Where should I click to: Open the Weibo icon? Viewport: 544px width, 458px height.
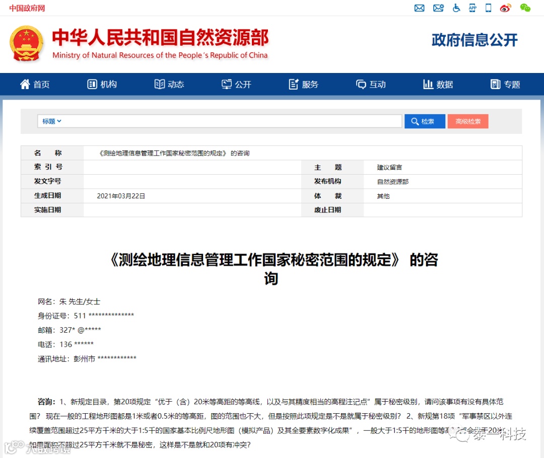pyautogui.click(x=506, y=8)
